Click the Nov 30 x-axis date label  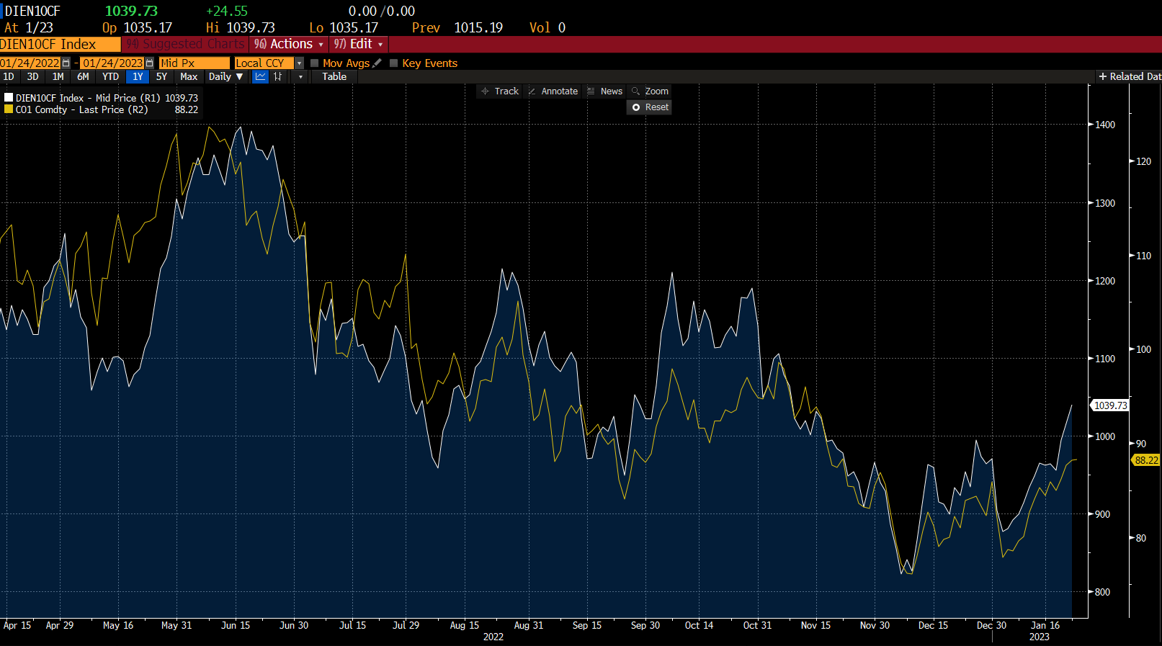875,625
